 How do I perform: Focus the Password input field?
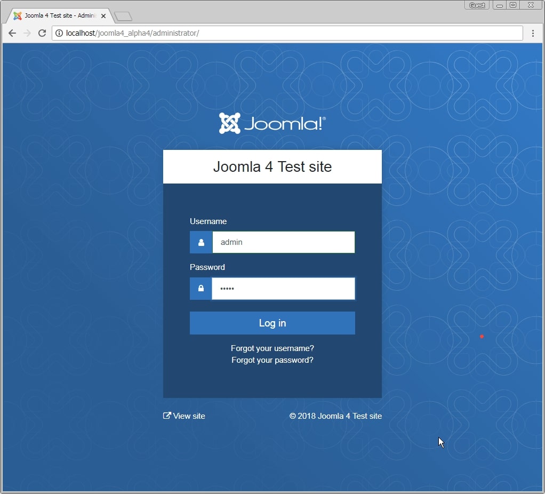click(x=284, y=288)
